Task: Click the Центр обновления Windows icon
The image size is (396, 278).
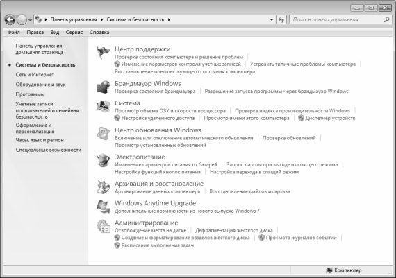Action: 104,133
